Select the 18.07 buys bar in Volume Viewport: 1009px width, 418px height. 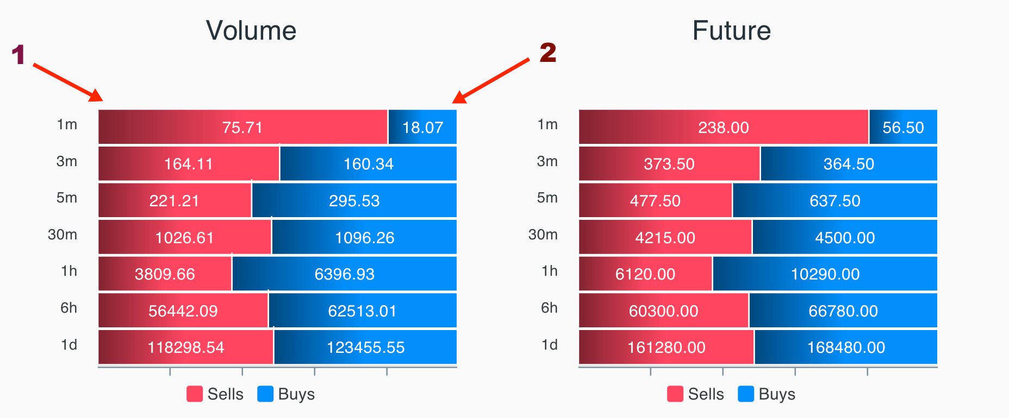pos(422,127)
